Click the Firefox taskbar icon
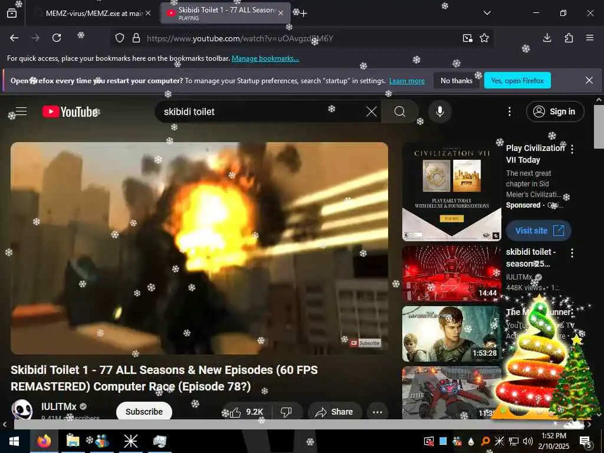The height and width of the screenshot is (453, 604). (44, 441)
